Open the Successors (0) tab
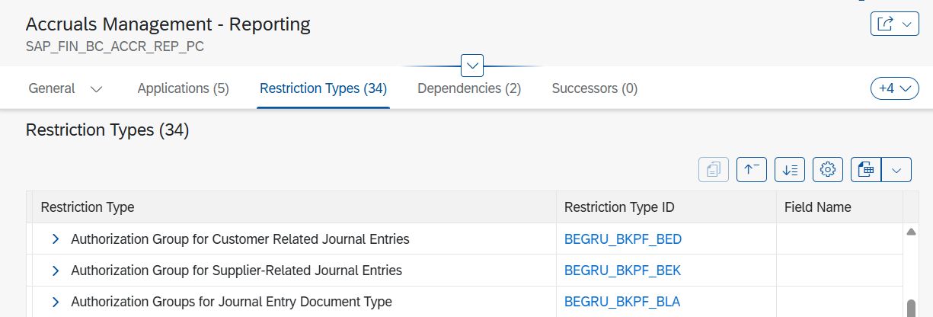This screenshot has height=317, width=933. coord(595,88)
